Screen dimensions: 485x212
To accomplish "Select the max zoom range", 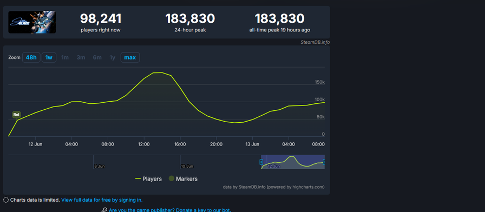I will click(130, 57).
